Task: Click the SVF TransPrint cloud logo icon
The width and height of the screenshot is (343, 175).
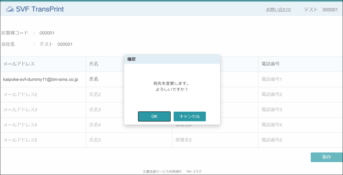Action: click(x=10, y=9)
